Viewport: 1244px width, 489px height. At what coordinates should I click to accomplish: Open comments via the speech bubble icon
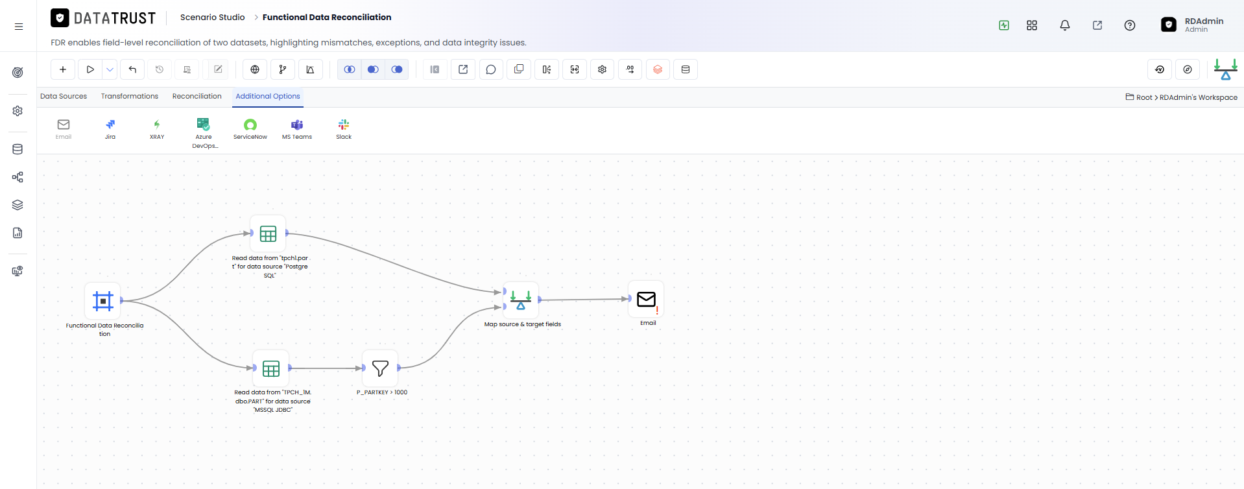491,69
